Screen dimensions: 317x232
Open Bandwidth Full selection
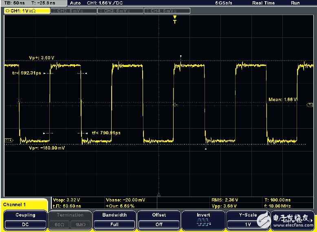coord(114,224)
